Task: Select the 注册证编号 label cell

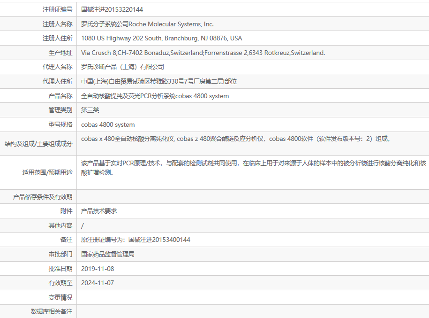Action: click(x=58, y=9)
